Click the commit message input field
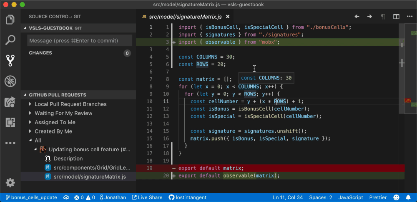 coord(79,41)
